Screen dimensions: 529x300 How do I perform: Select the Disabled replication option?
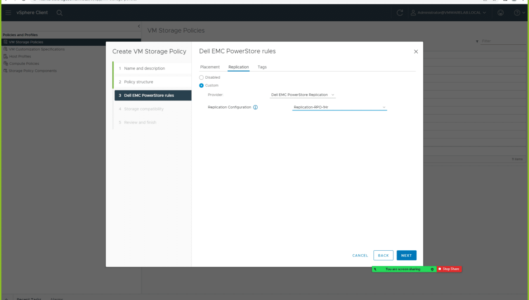click(201, 78)
